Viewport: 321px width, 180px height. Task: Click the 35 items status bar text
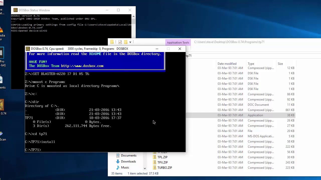(x=117, y=173)
